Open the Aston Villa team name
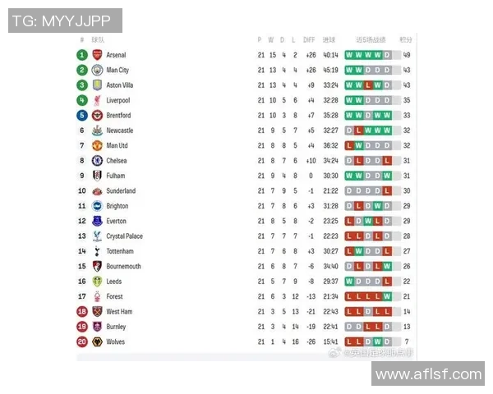This screenshot has width=493, height=394. pyautogui.click(x=120, y=85)
